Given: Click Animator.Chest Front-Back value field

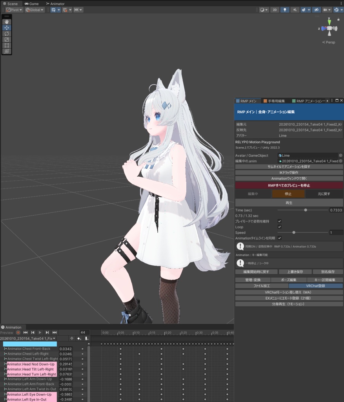Looking at the screenshot, I should [x=66, y=349].
